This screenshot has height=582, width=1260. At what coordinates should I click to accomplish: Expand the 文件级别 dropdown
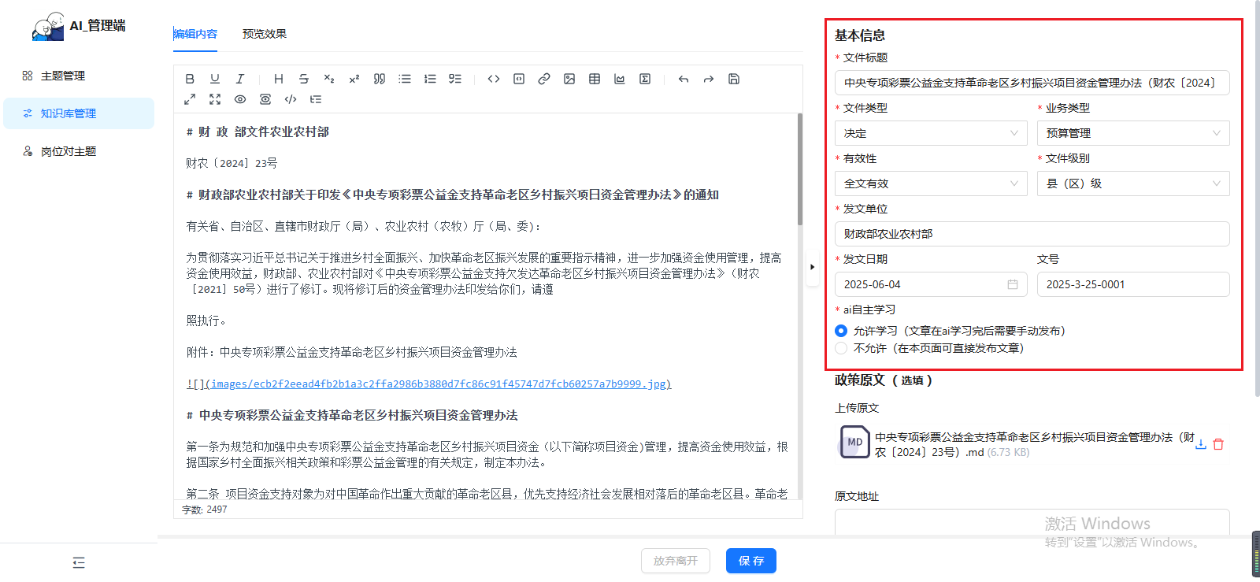[1132, 183]
